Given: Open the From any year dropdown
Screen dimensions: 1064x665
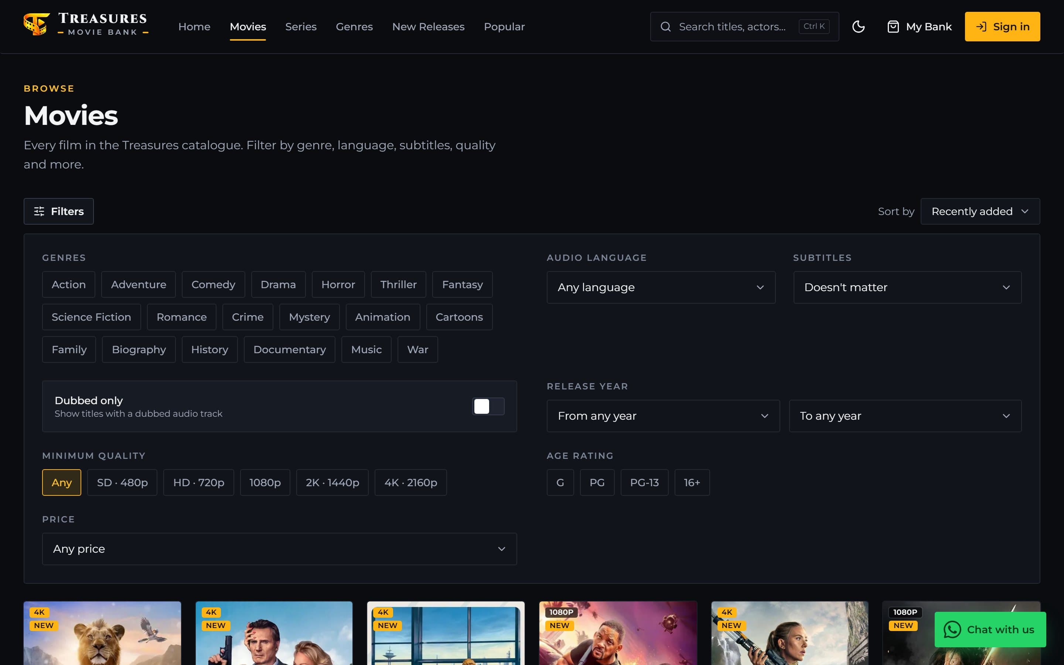Looking at the screenshot, I should click(x=663, y=416).
